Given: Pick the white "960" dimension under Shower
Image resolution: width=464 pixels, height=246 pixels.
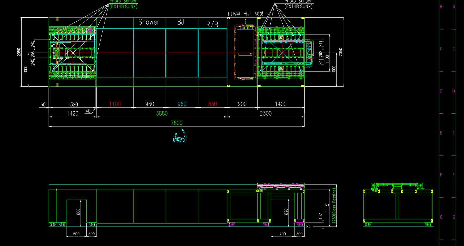Looking at the screenshot, I should pyautogui.click(x=150, y=104).
